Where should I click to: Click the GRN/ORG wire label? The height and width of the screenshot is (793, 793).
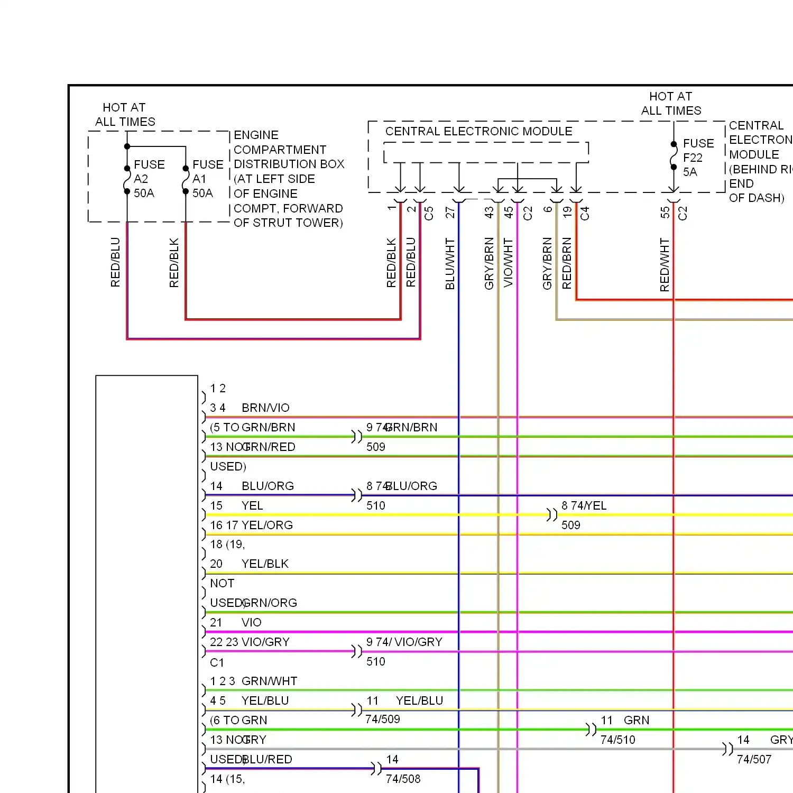270,603
